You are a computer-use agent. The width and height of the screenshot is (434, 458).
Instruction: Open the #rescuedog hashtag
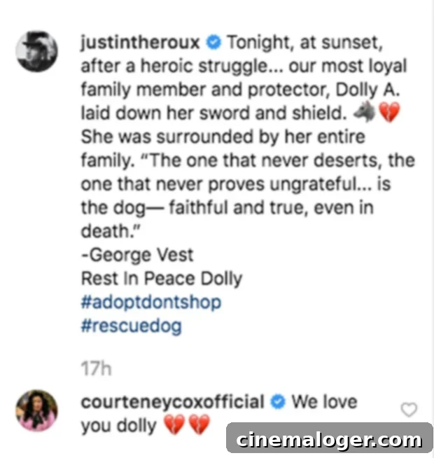tap(131, 326)
